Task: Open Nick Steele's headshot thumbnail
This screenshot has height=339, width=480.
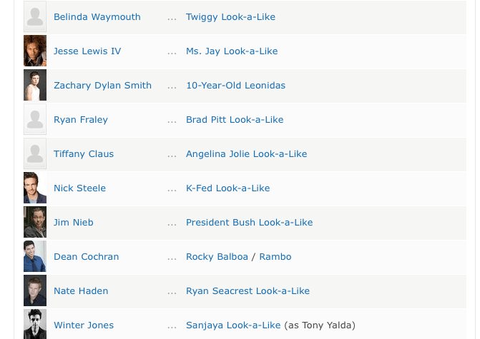Action: coord(35,188)
